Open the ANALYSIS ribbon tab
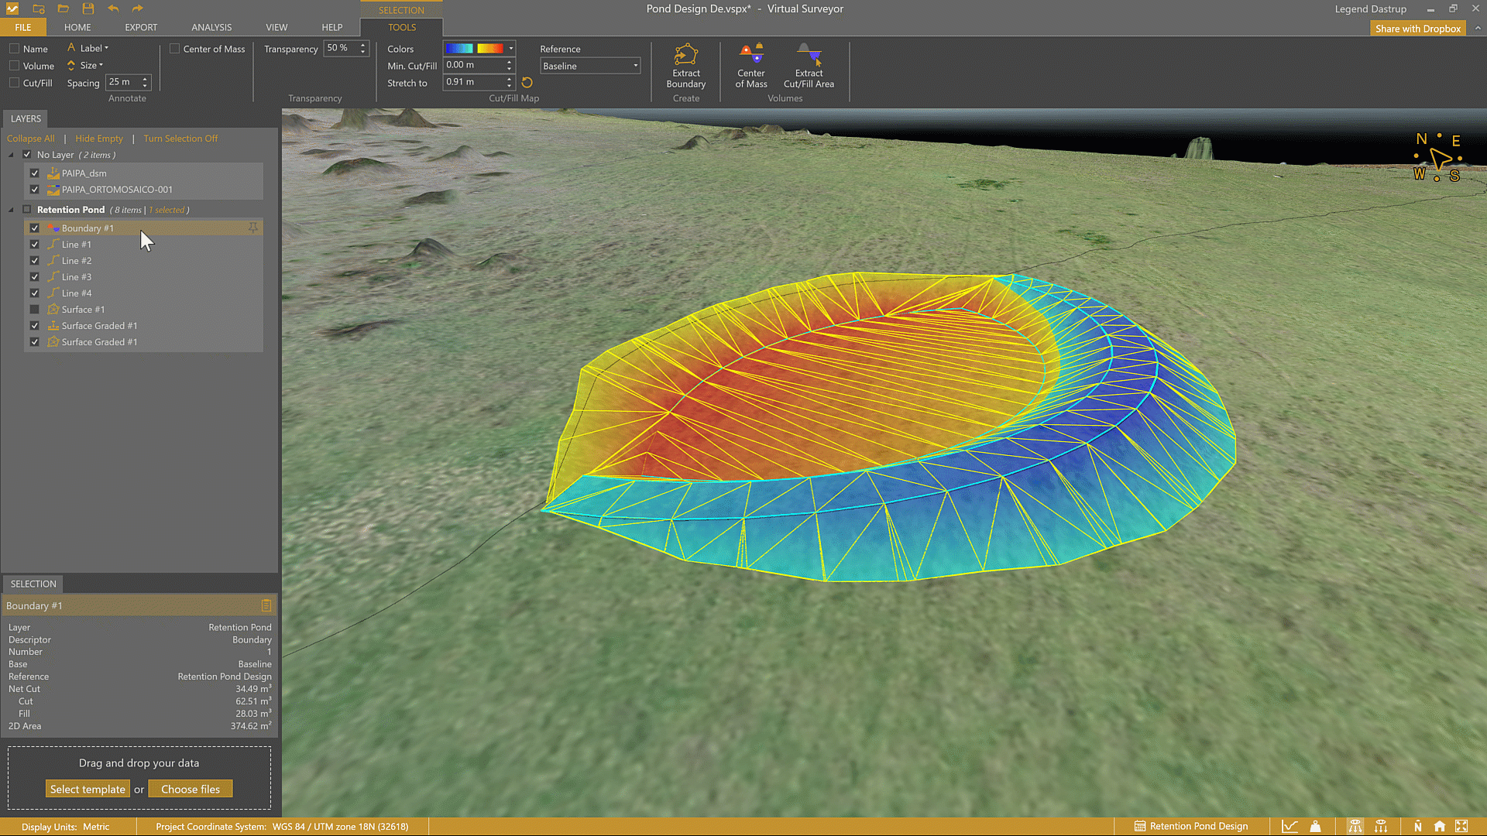Viewport: 1487px width, 836px height. [x=211, y=27]
